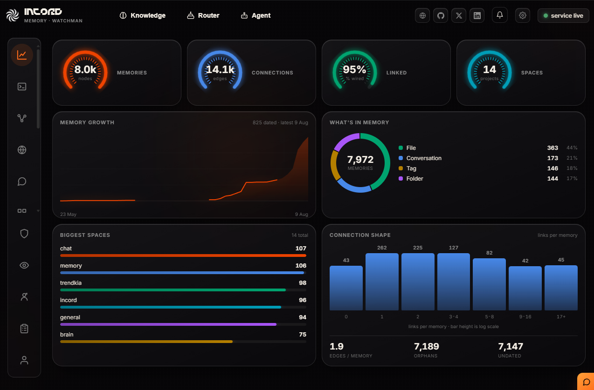The image size is (594, 390).
Task: Open the person-with-dot sidebar icon
Action: 24,297
